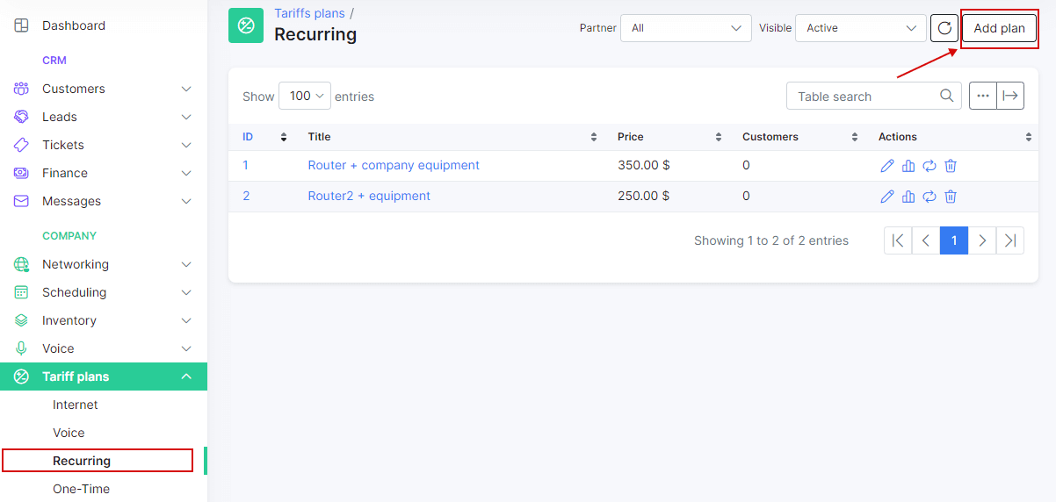The height and width of the screenshot is (502, 1056).
Task: Click the magnifier search icon in the table search
Action: coord(947,97)
